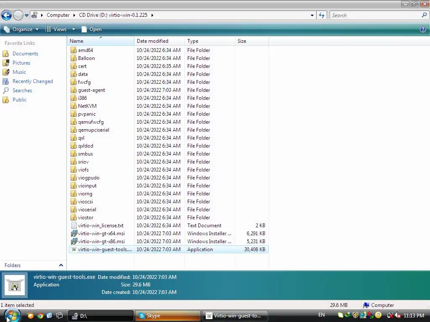
Task: Open address bar history dropdown arrow
Action: coord(312,16)
